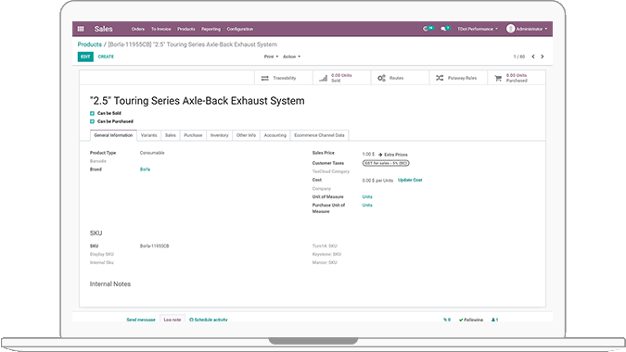Switch to the Purchase tab
626x352 pixels.
click(193, 135)
